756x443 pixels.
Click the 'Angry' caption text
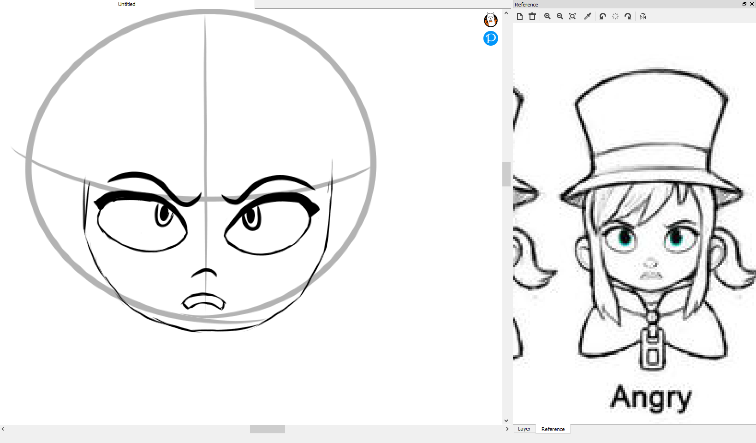pyautogui.click(x=652, y=398)
